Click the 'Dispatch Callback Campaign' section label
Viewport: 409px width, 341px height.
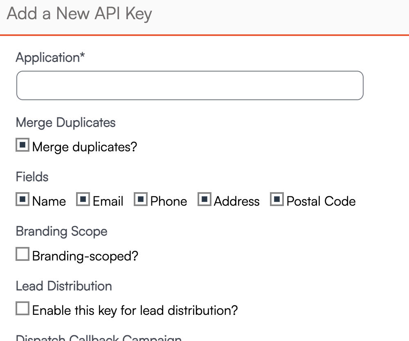tap(98, 338)
